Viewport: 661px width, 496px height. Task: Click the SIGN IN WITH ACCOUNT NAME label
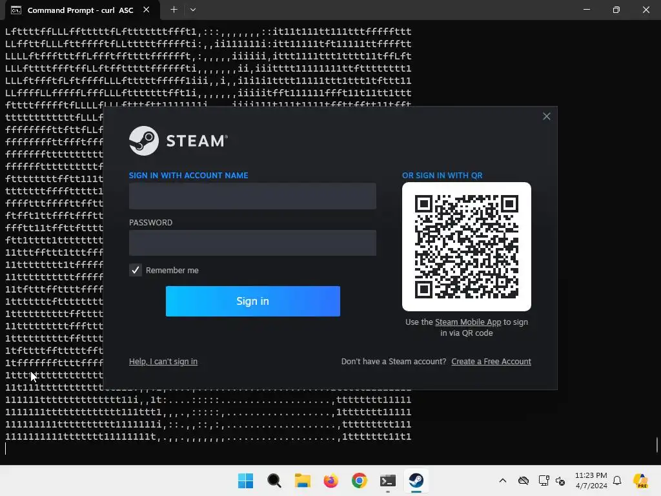[188, 176]
